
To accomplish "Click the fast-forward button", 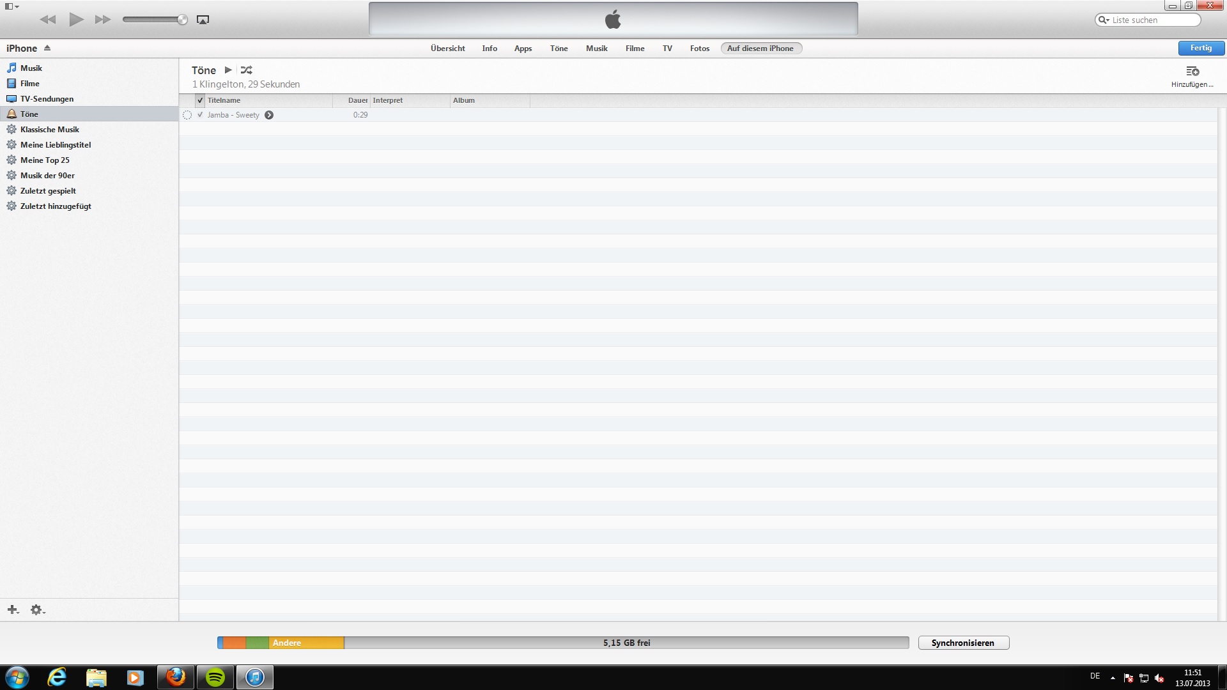I will coord(102,20).
